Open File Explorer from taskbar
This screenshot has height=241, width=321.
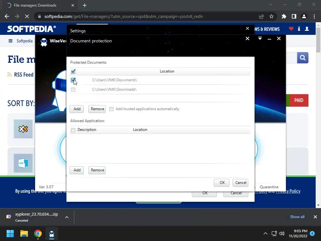coord(24,233)
